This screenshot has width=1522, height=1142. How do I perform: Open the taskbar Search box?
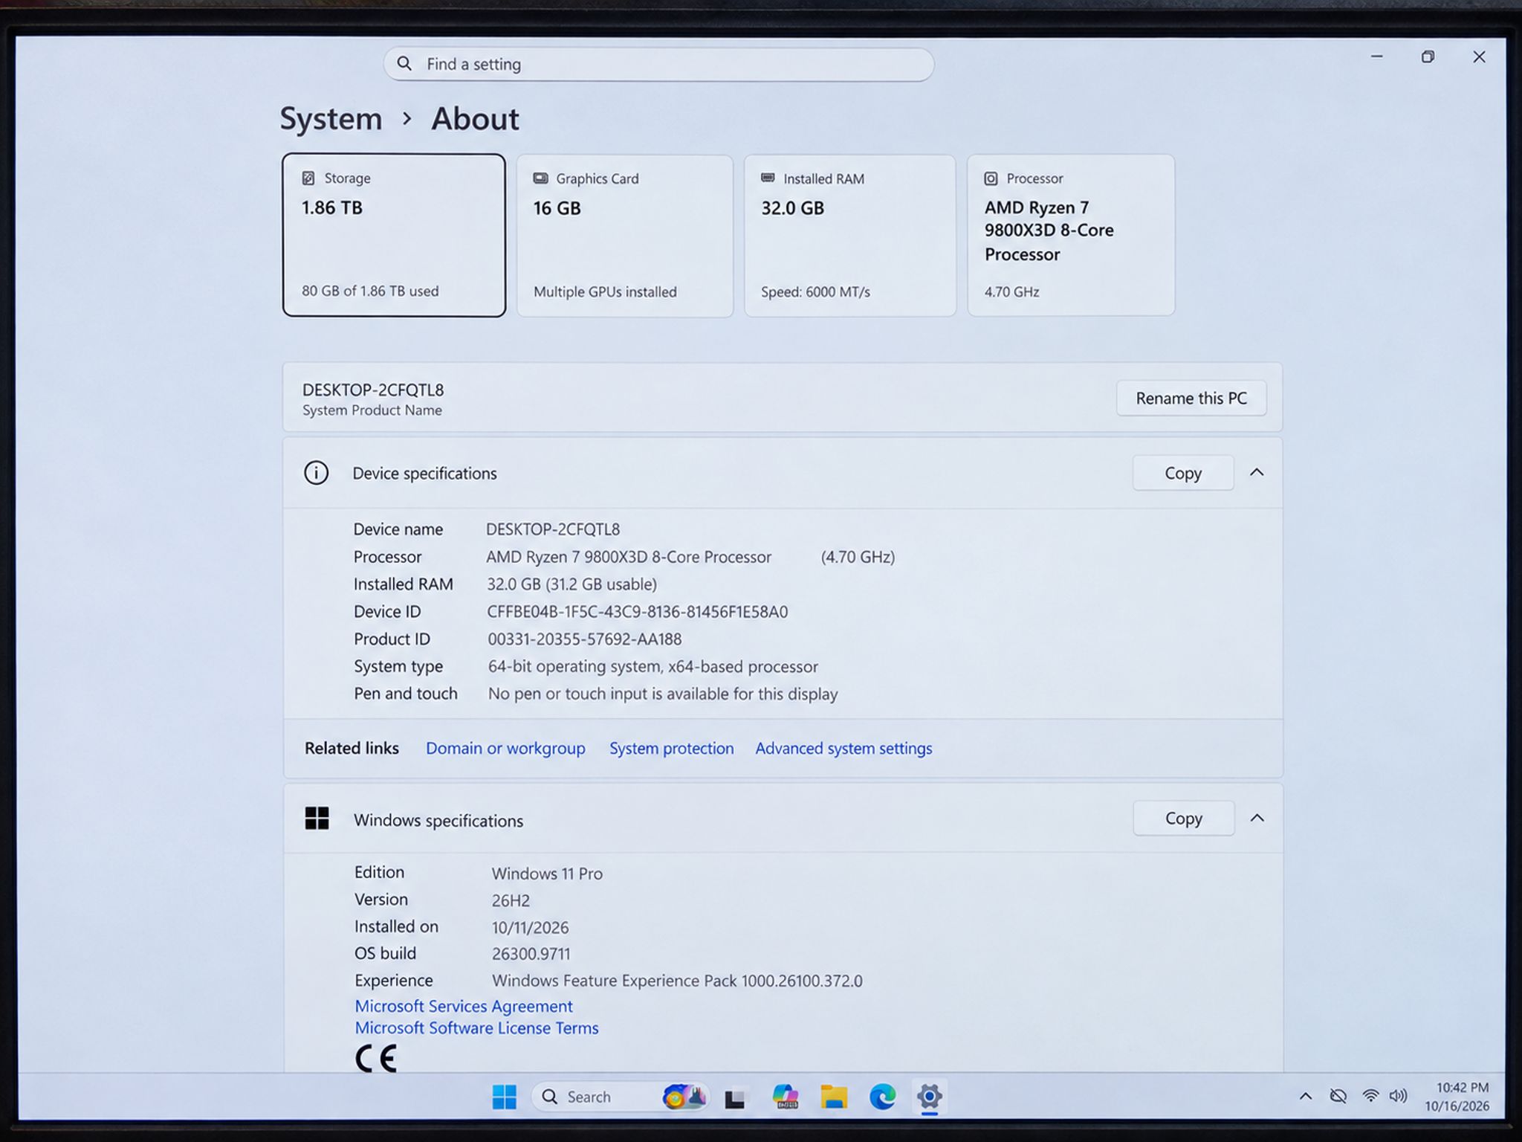[621, 1097]
